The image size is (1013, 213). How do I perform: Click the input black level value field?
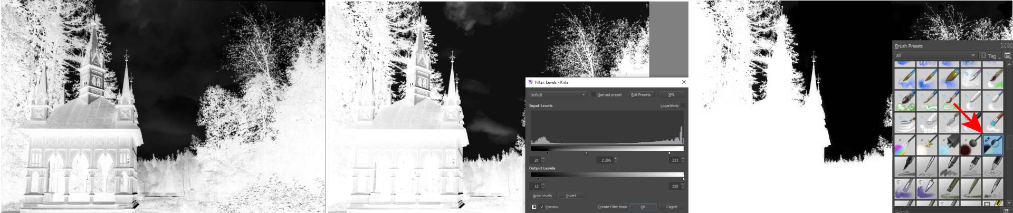coord(537,160)
